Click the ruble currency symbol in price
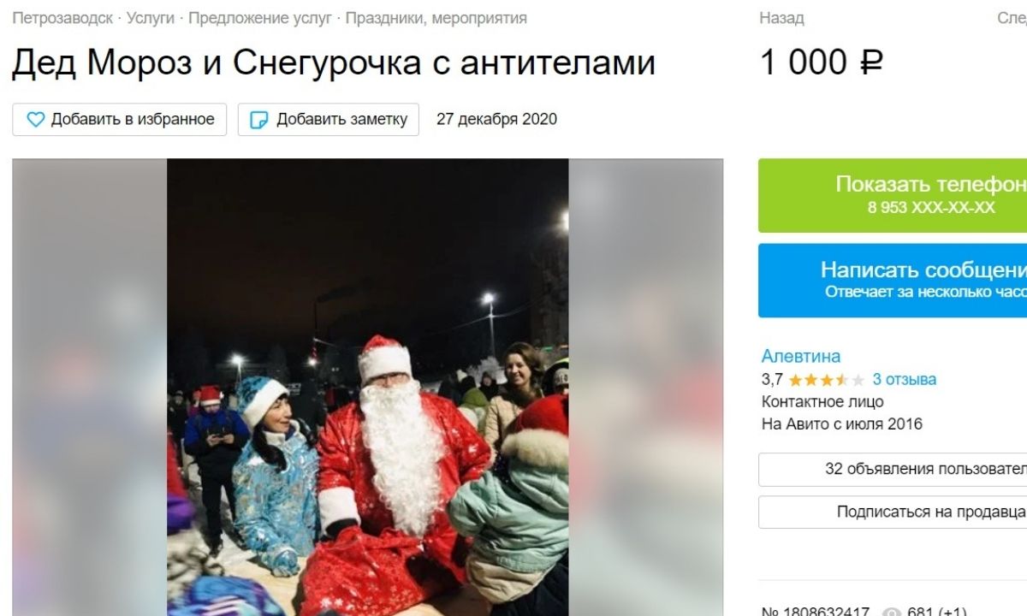The height and width of the screenshot is (616, 1027). click(x=872, y=62)
